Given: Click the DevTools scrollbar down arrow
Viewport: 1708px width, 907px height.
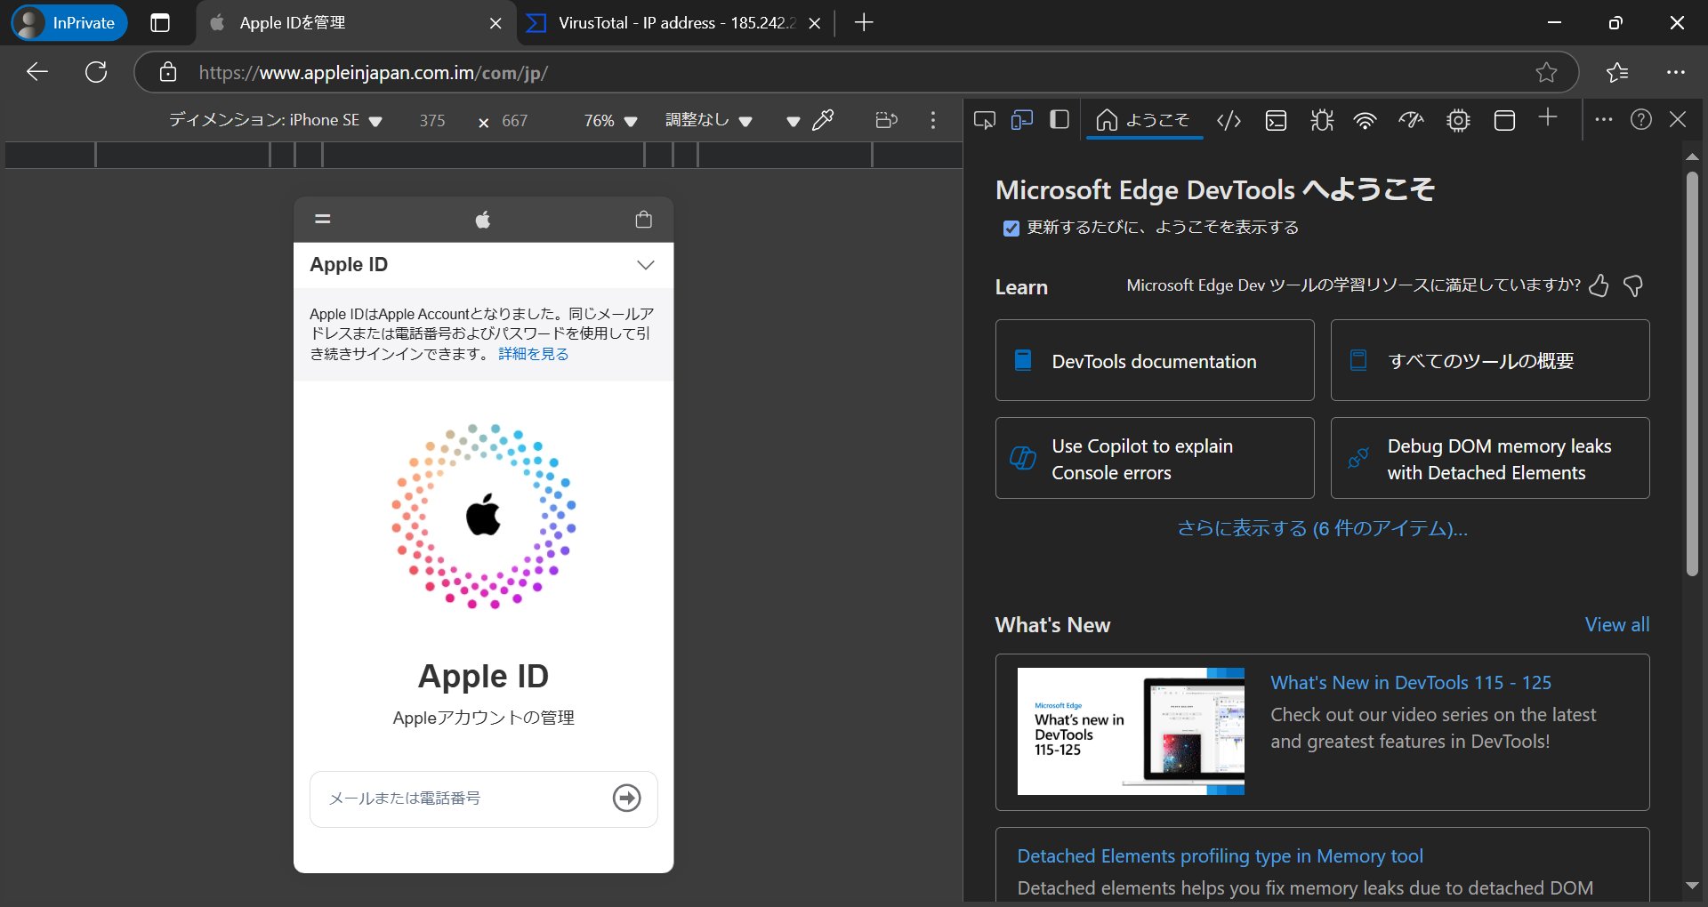Looking at the screenshot, I should (1692, 886).
